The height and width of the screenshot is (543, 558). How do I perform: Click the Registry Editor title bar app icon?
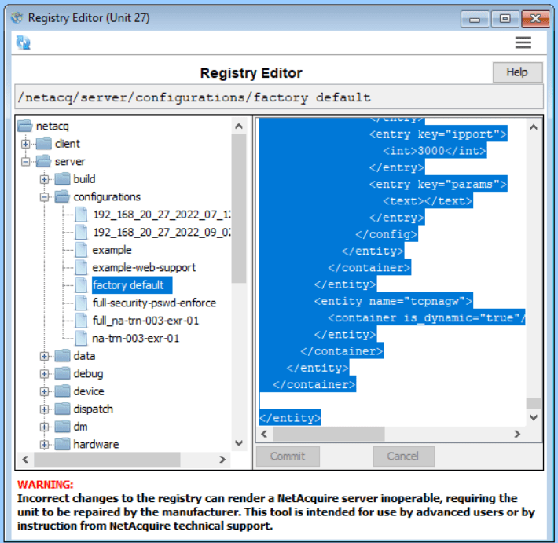17,17
